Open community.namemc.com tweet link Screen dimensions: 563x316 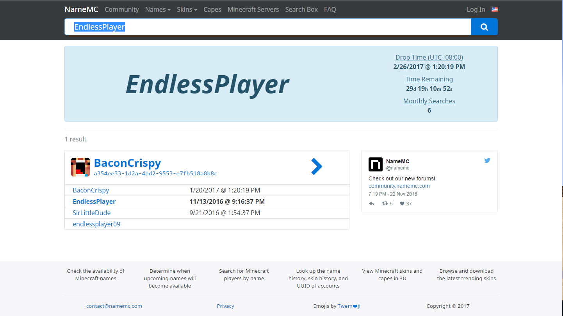(399, 186)
